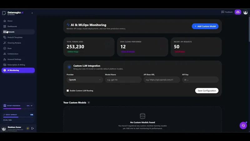Screen dimensions: 250x141
Task: Open Dashboards from the sidebar
Action: tap(18, 26)
